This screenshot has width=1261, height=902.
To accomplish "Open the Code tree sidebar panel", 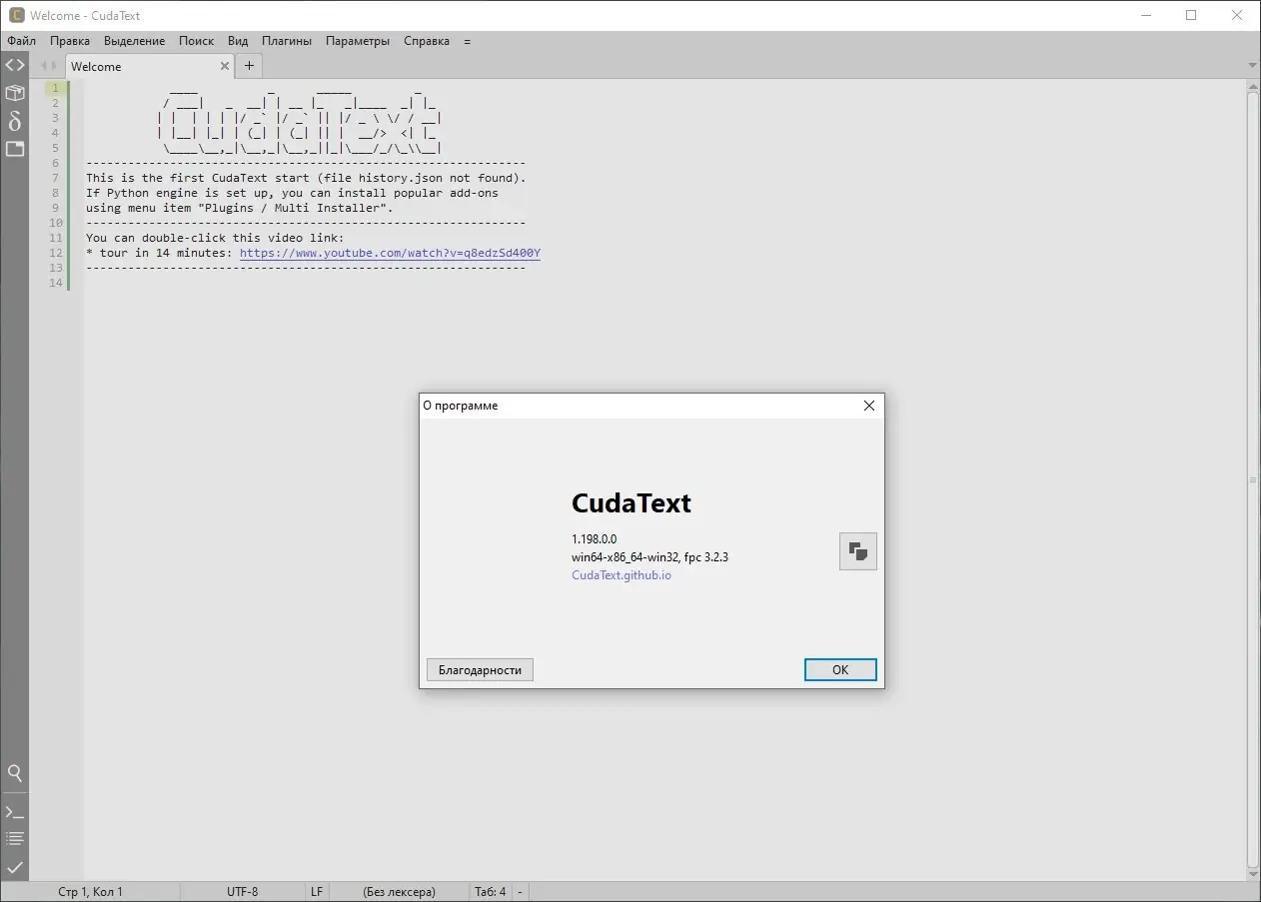I will (x=14, y=65).
